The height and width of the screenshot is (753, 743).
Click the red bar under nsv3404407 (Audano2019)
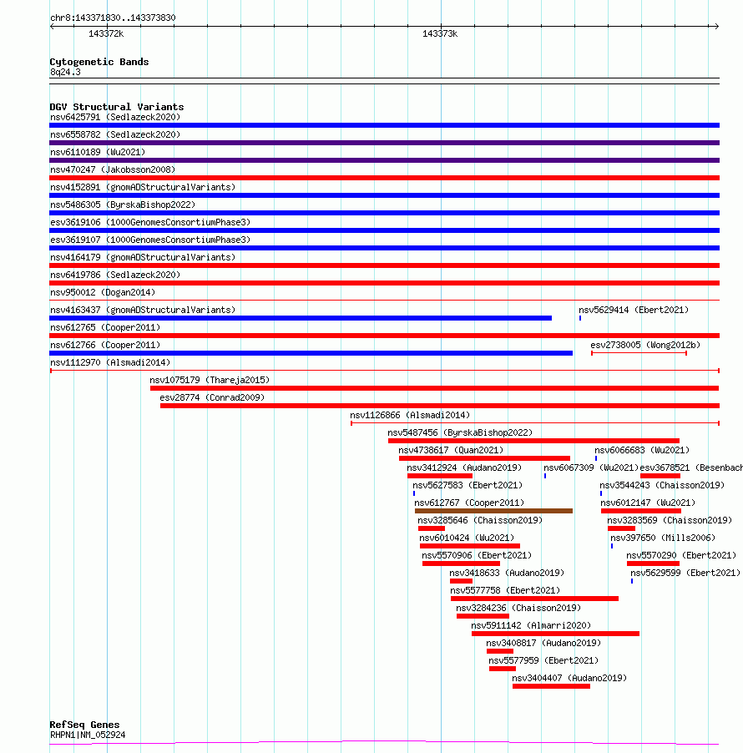551,686
